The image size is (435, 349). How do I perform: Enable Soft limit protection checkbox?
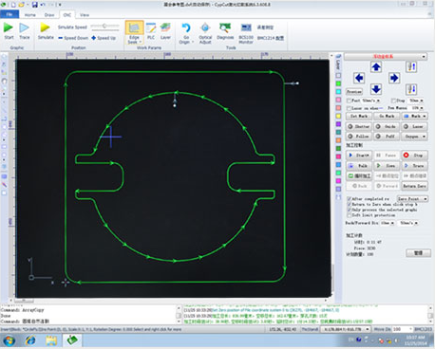[349, 215]
